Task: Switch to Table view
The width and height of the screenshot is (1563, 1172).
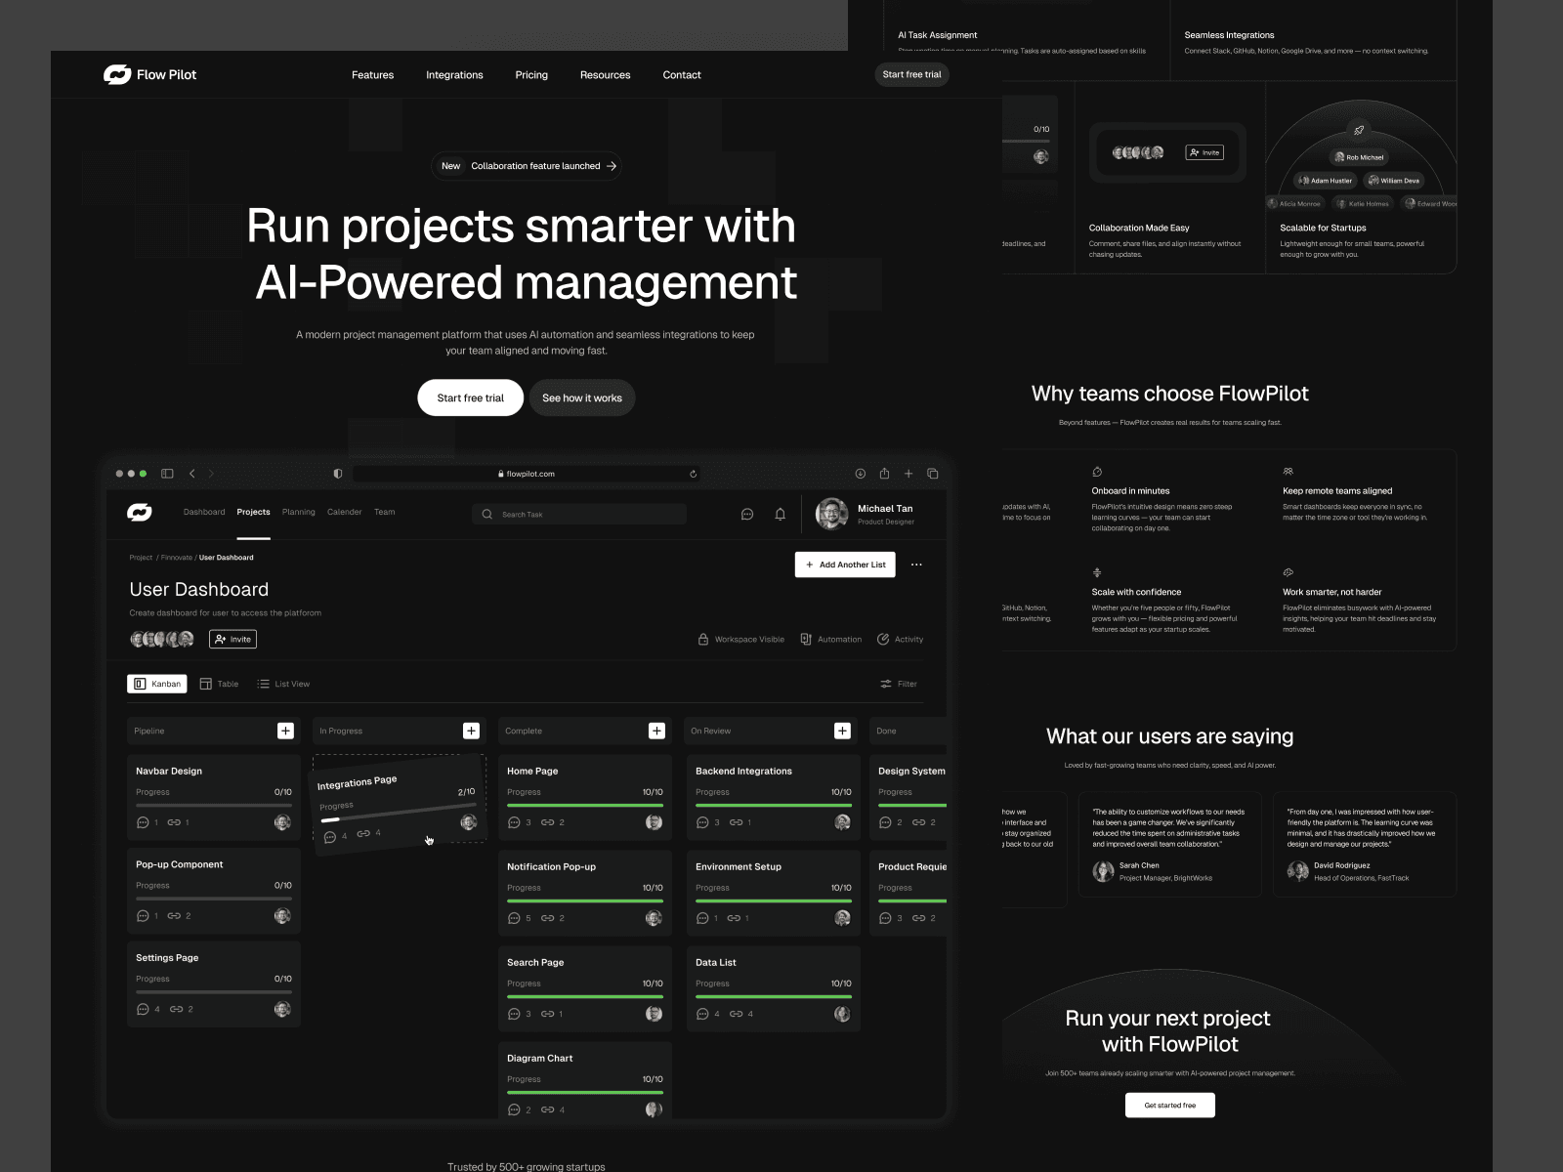Action: pos(219,684)
